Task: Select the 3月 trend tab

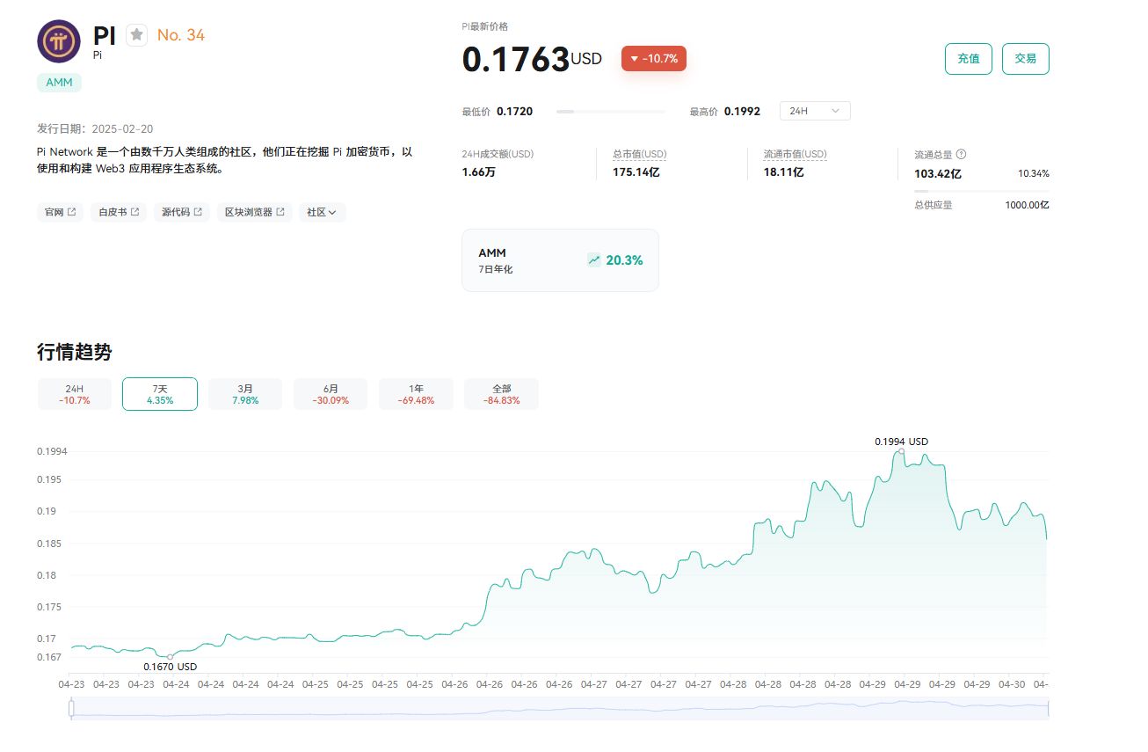Action: coord(245,394)
